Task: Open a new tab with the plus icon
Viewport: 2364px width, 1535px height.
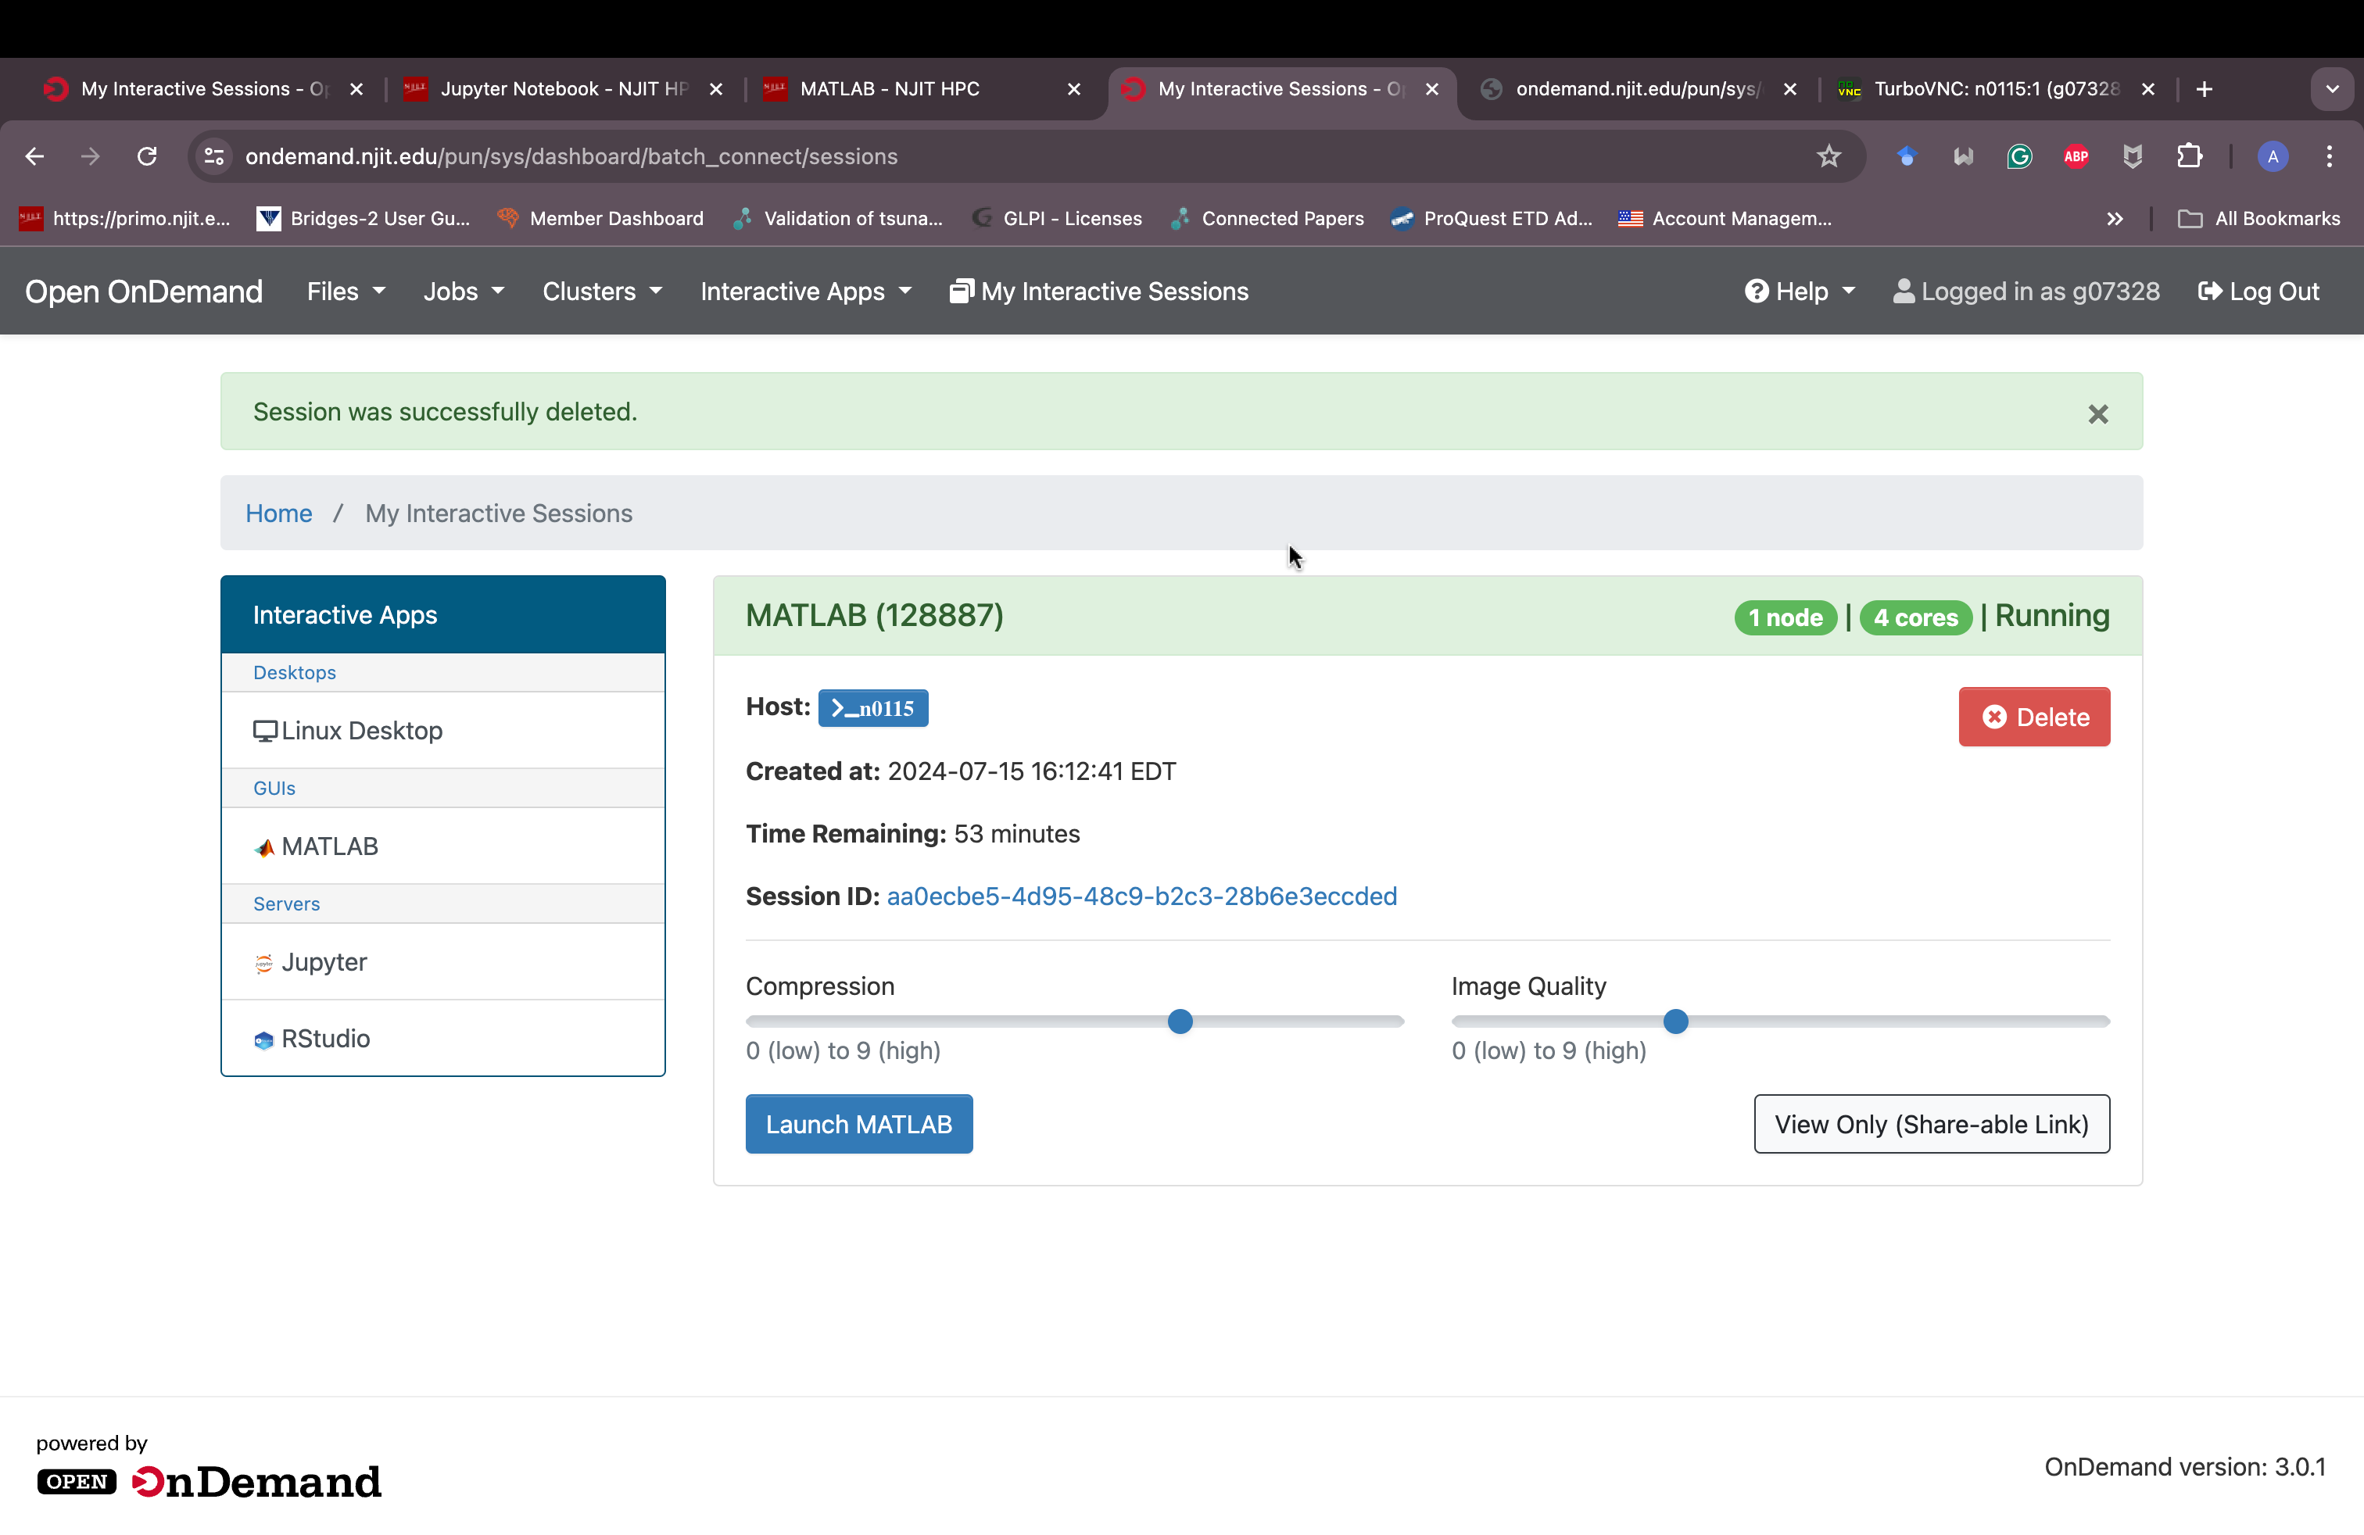Action: (2204, 89)
